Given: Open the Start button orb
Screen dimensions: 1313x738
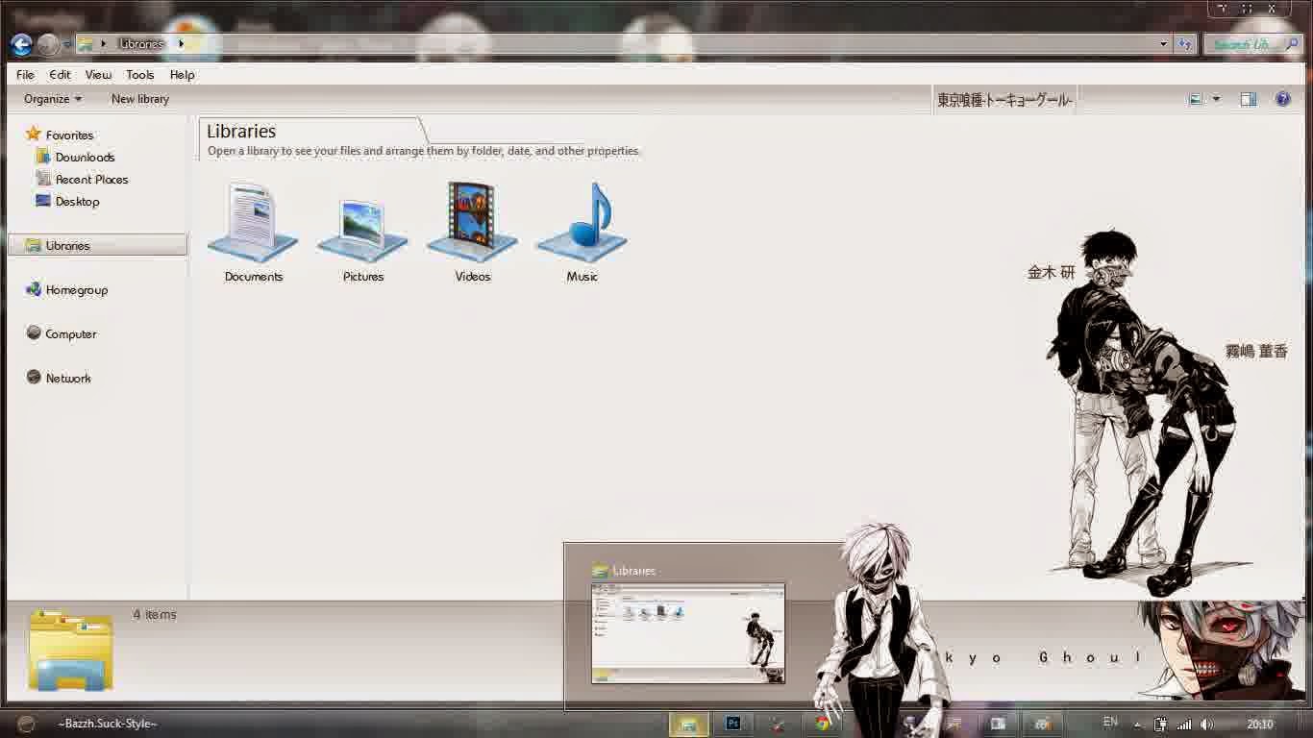Looking at the screenshot, I should coord(25,724).
